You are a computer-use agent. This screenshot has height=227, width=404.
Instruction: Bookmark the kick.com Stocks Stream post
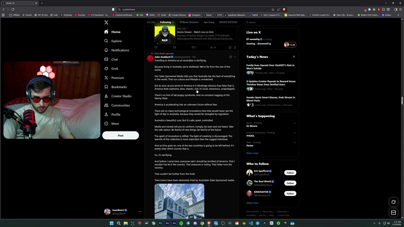click(x=230, y=47)
